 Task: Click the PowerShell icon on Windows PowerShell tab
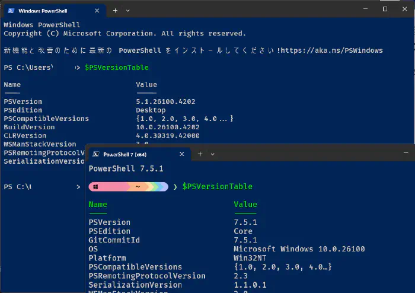[11, 11]
